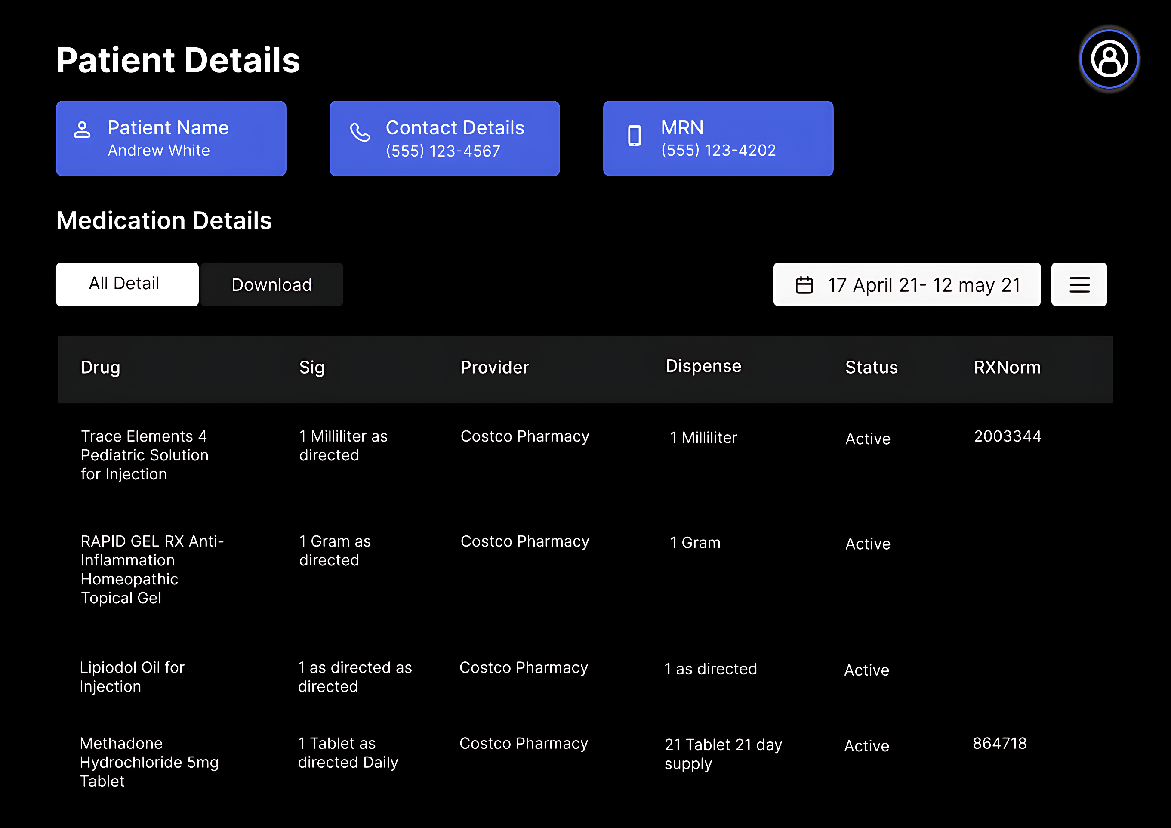Select RAPID GEL RX Anti-Inflammation drug

click(152, 569)
